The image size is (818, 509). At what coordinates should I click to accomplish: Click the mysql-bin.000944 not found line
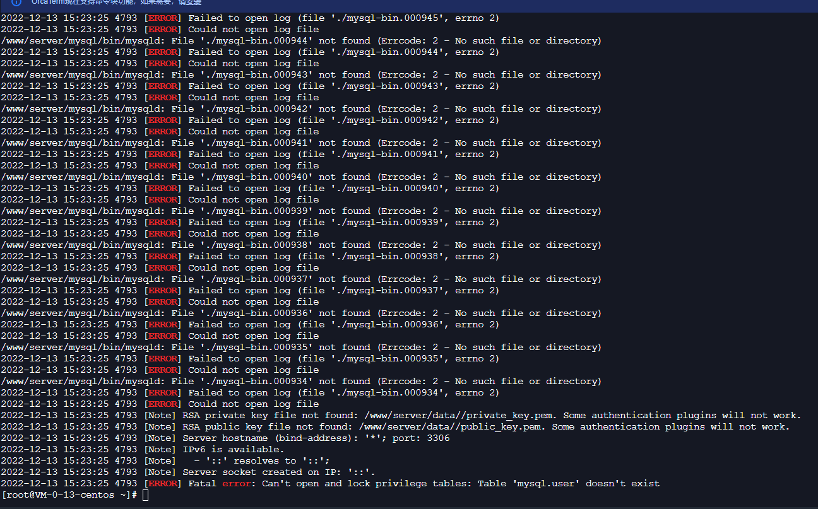(x=300, y=41)
